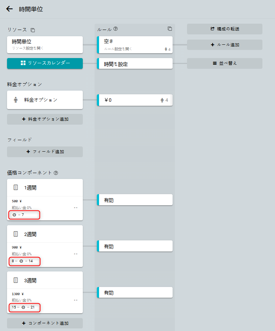Image resolution: width=275 pixels, height=331 pixels.
Task: Click copy icon in ルール column header
Action: [x=170, y=28]
